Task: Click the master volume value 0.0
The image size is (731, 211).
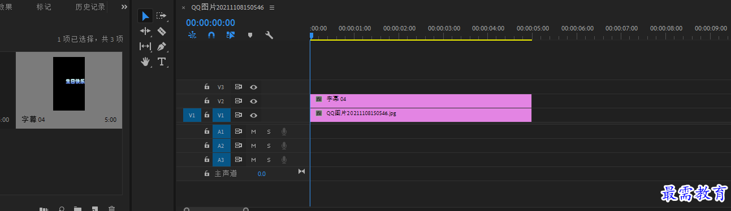Action: (x=262, y=174)
